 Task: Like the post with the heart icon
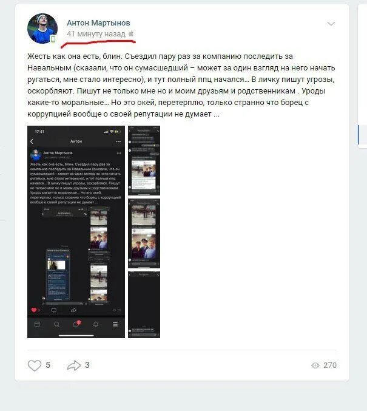click(x=35, y=365)
